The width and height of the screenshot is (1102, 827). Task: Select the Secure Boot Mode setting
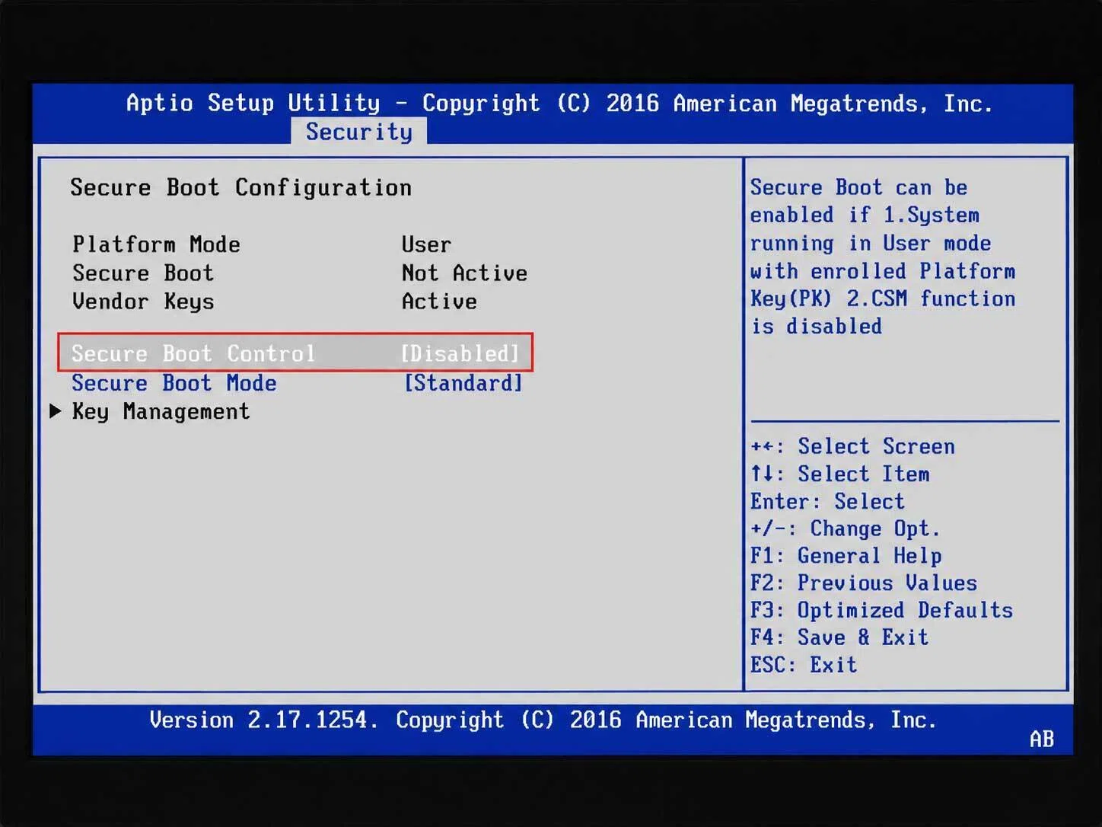click(174, 383)
